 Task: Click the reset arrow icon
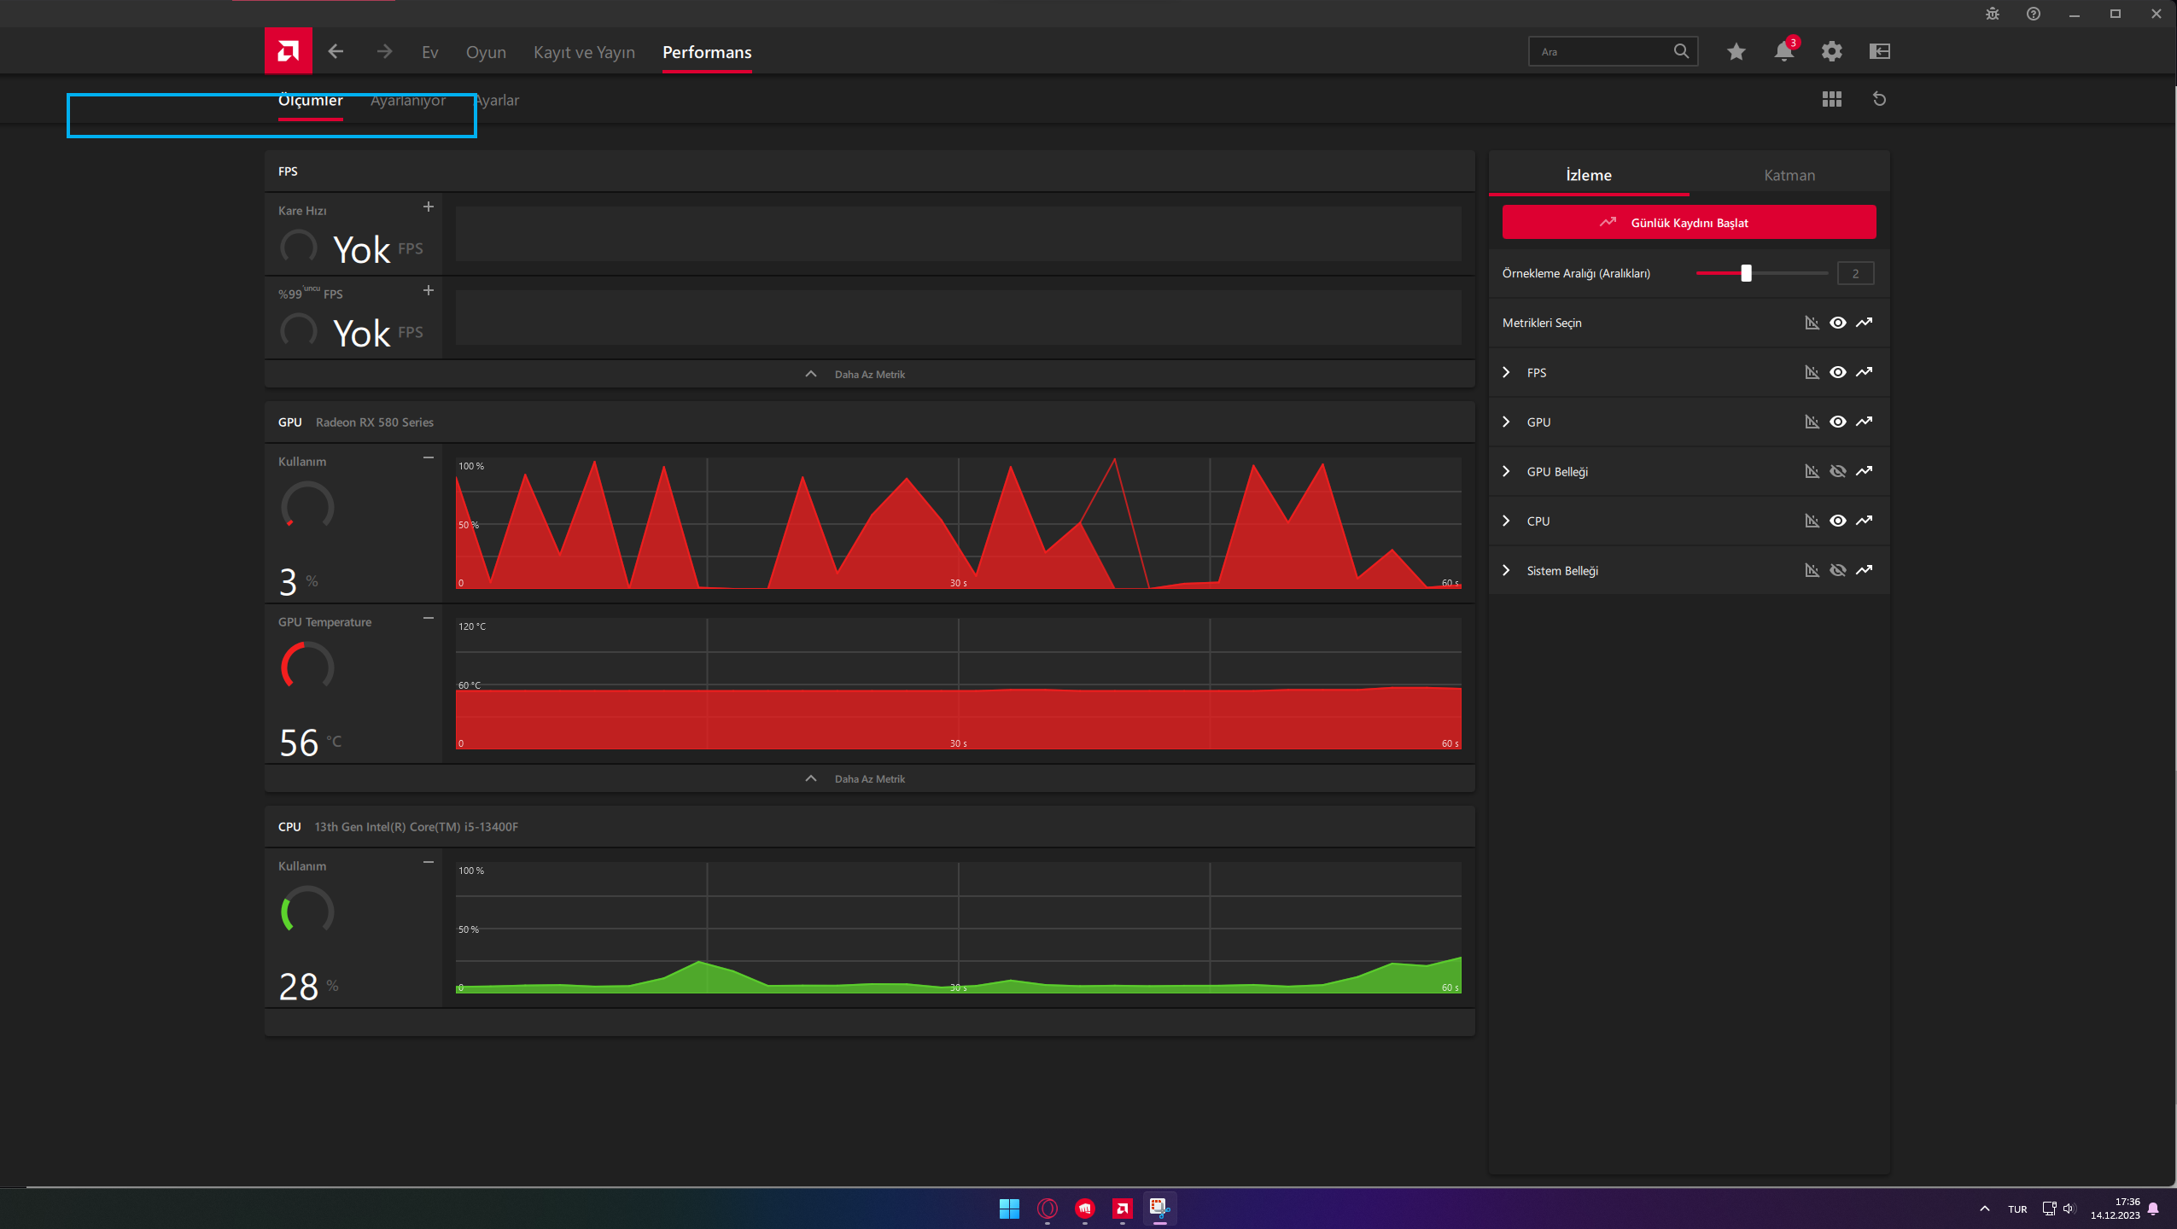(x=1879, y=99)
